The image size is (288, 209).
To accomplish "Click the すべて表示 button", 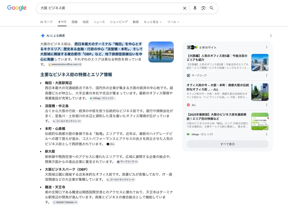I will pyautogui.click(x=228, y=144).
